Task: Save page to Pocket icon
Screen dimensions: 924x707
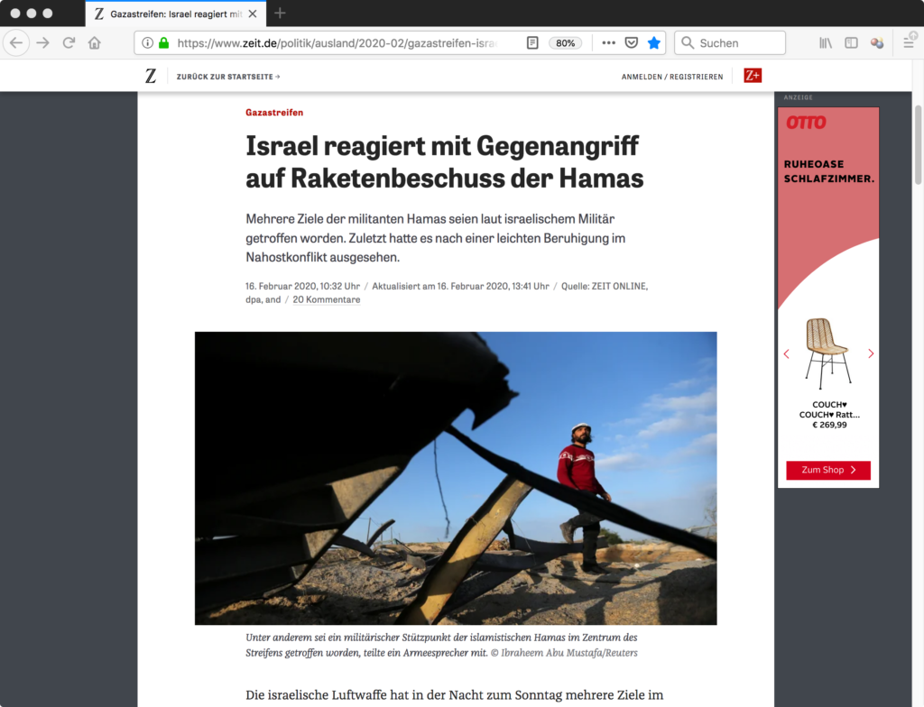Action: (x=631, y=43)
